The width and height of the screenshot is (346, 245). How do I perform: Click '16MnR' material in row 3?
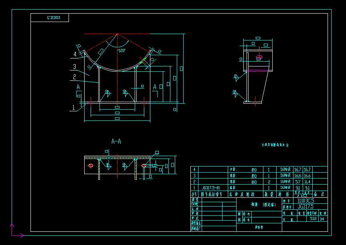(x=285, y=175)
